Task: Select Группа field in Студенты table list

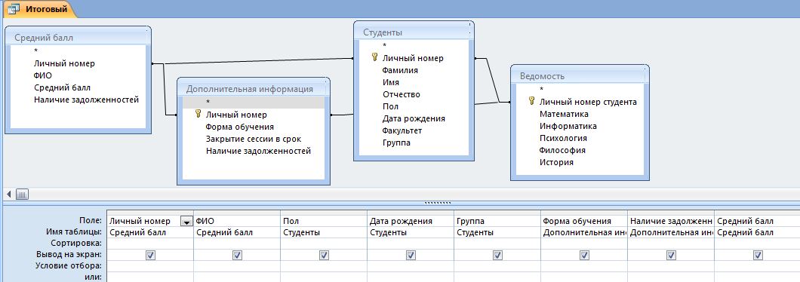Action: coord(396,143)
